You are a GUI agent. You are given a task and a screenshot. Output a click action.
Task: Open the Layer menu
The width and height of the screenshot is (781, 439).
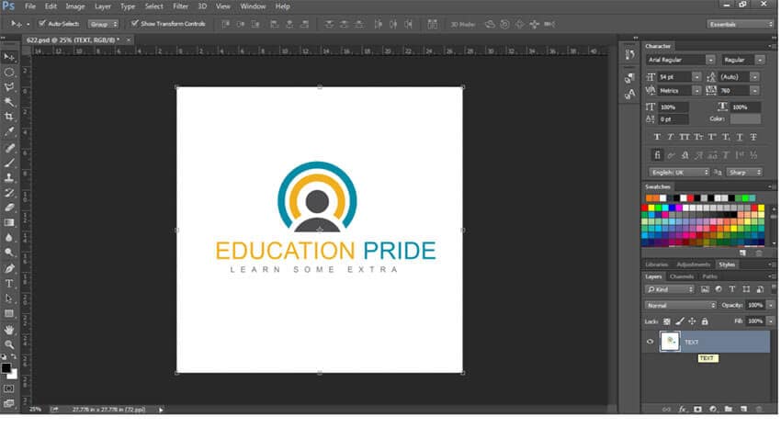pyautogui.click(x=103, y=6)
